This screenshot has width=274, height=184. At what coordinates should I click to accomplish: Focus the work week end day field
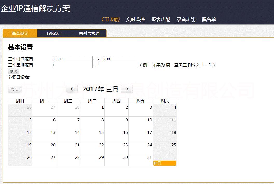tap(117, 65)
